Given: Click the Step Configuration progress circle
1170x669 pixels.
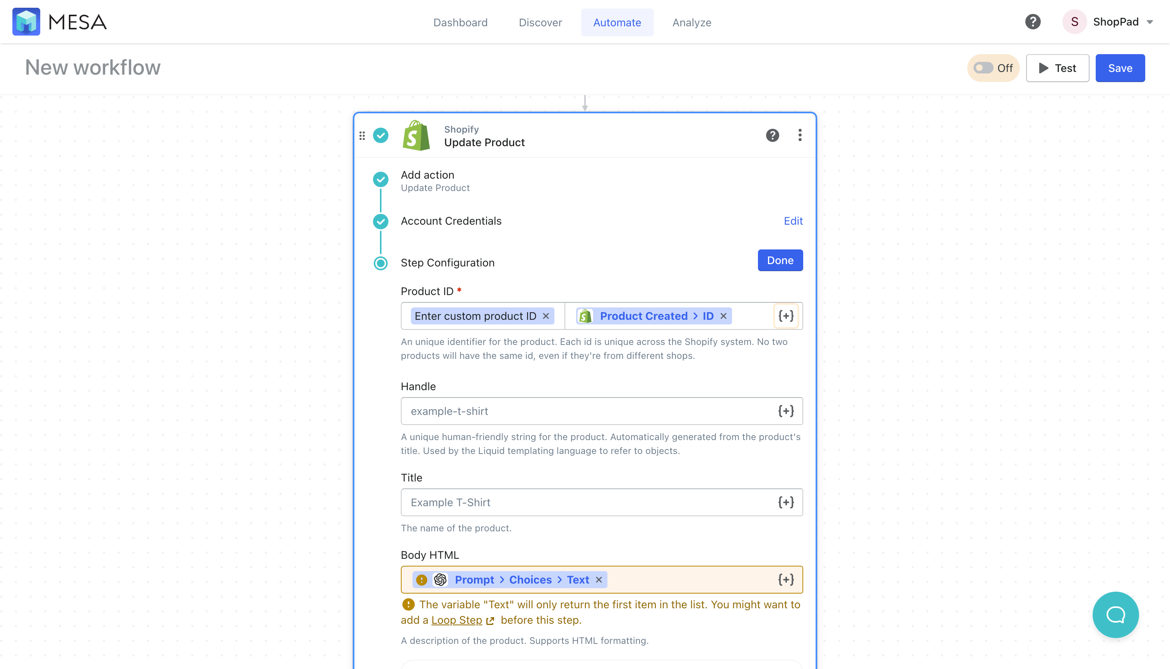Looking at the screenshot, I should (x=381, y=263).
